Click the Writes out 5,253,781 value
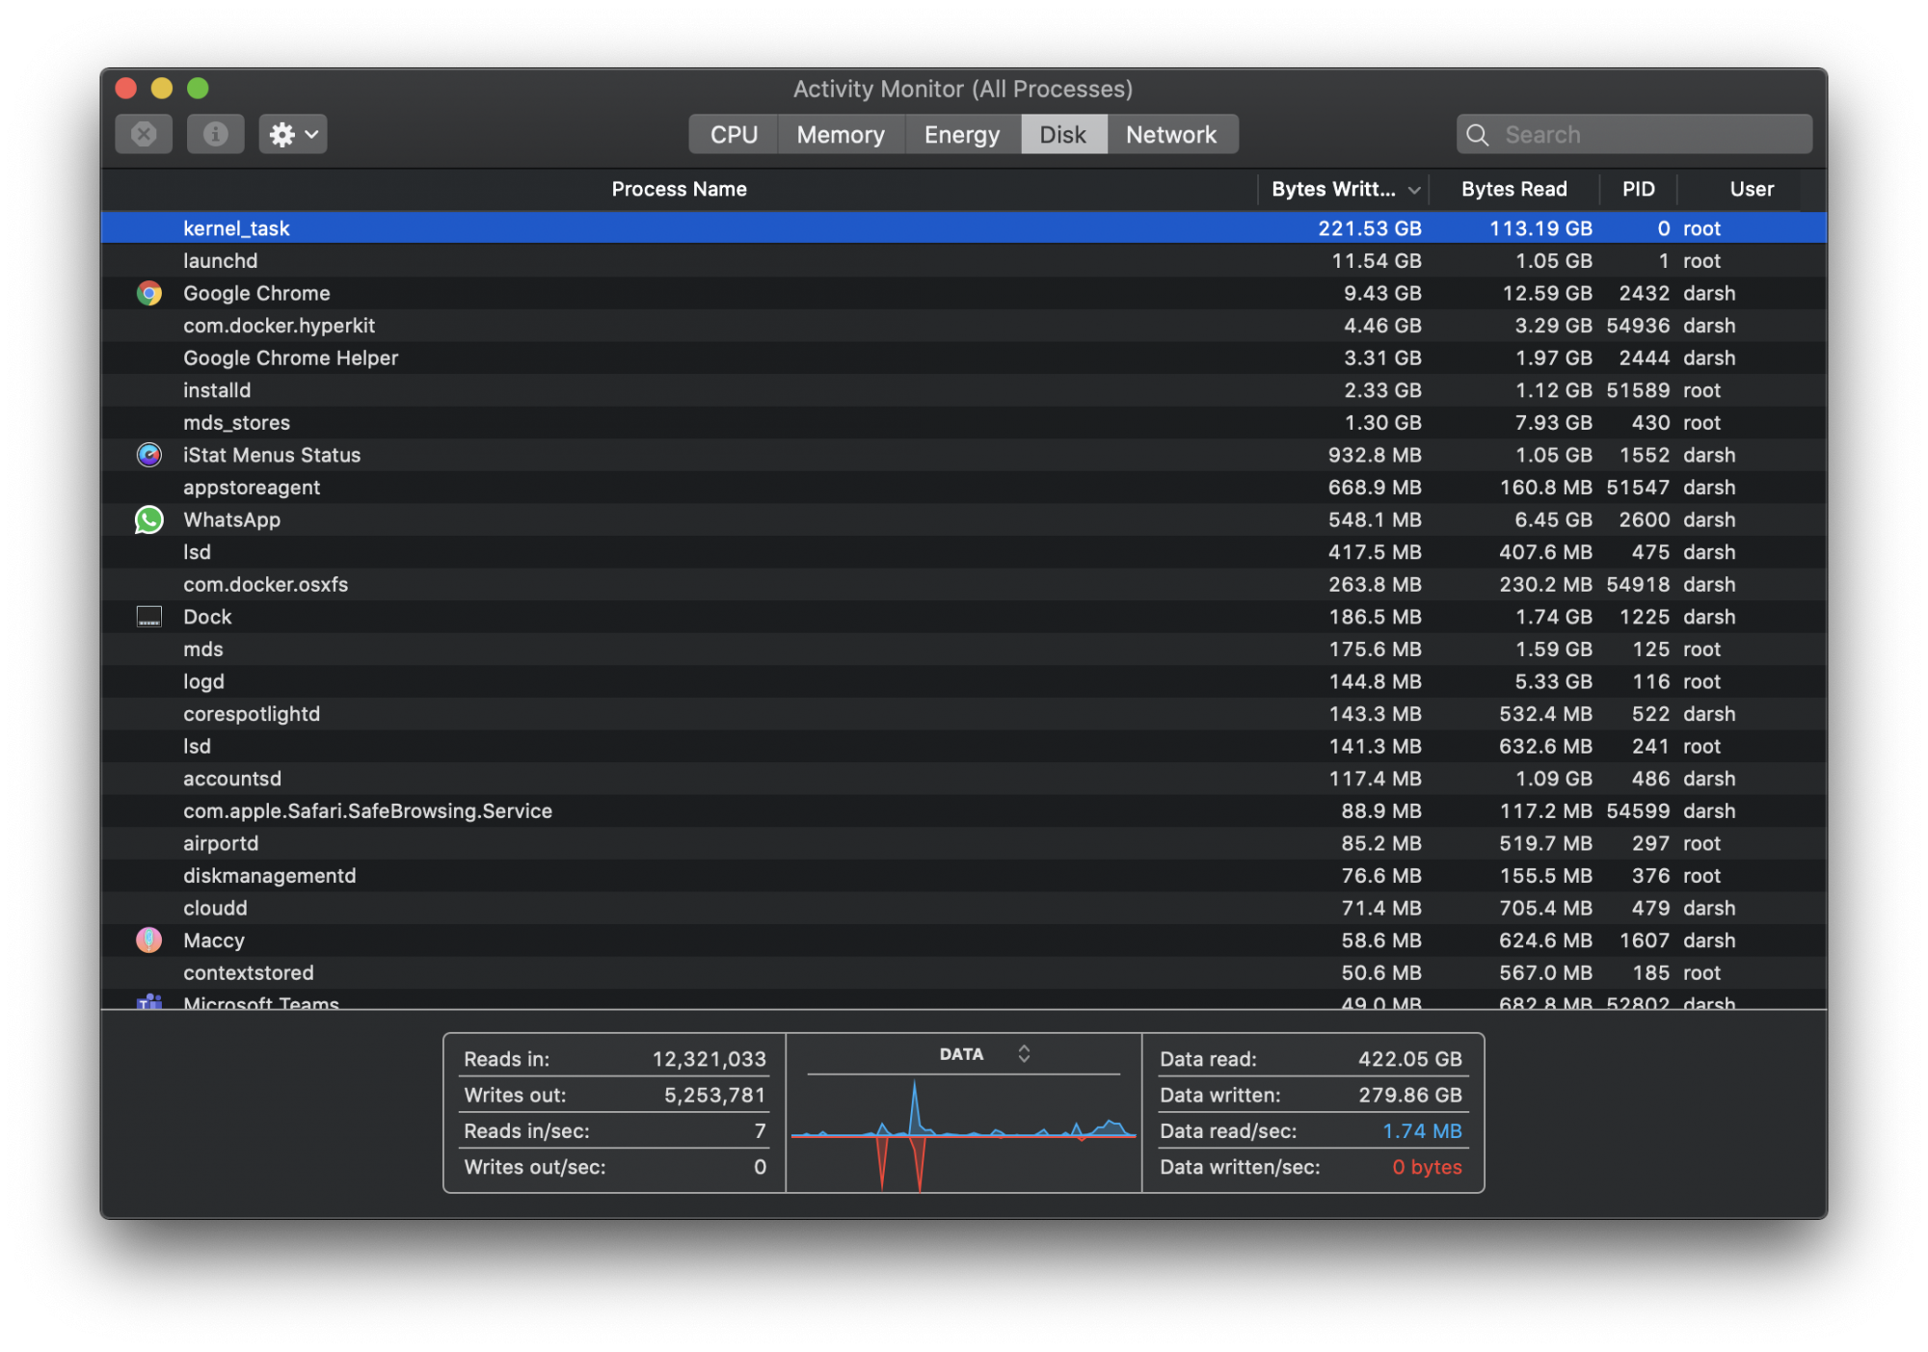Image resolution: width=1928 pixels, height=1352 pixels. (714, 1095)
